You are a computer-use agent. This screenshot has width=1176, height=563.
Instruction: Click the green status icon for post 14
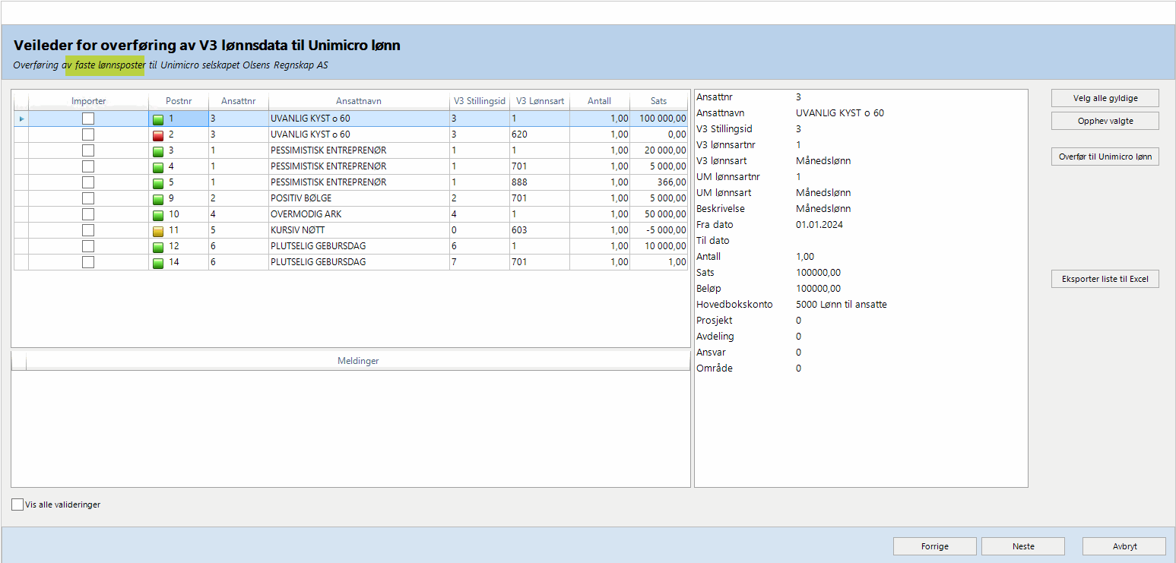pos(158,263)
